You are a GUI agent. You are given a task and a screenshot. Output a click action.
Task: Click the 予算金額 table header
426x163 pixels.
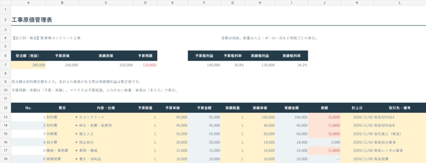coord(204,108)
